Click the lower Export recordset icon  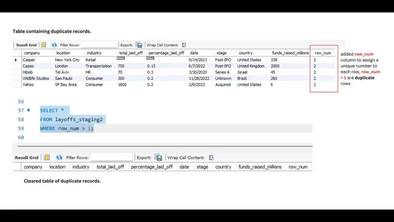[x=158, y=157]
